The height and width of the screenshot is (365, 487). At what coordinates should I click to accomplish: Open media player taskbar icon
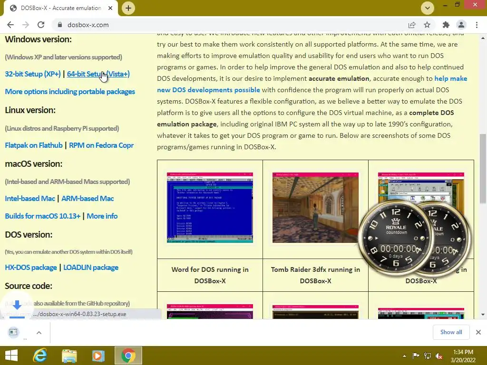98,355
